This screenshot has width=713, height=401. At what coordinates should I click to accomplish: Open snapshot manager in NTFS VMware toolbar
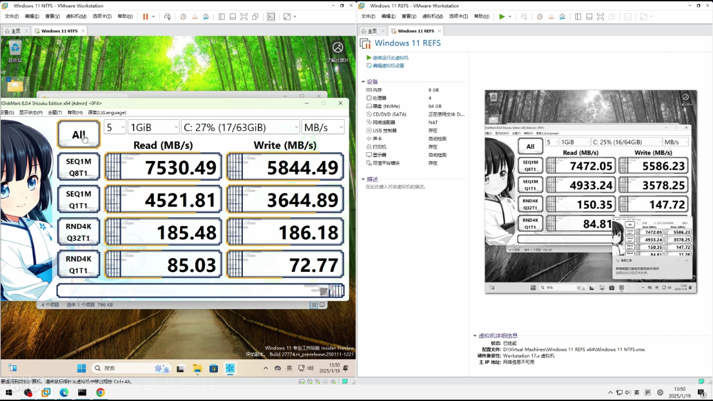pos(206,17)
